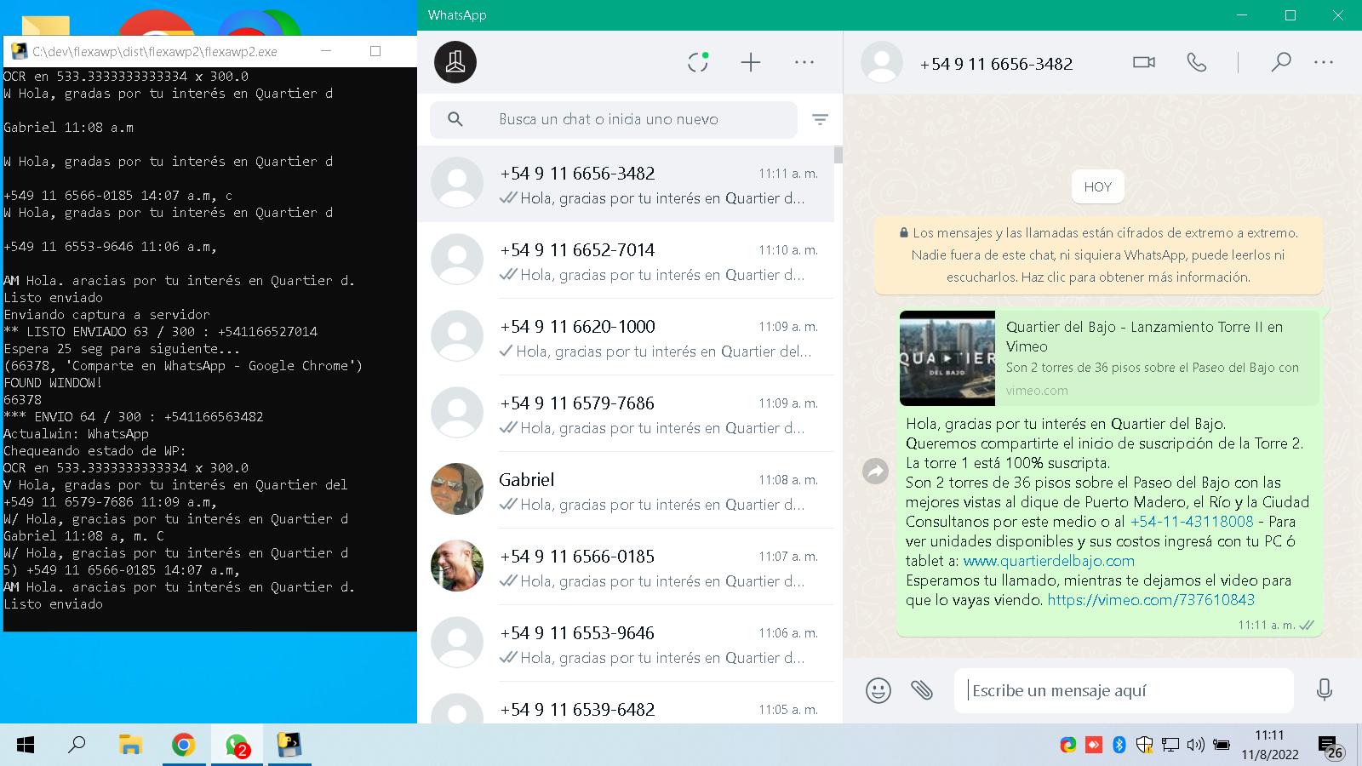Open the link https://vimeo.com/737610843
Image resolution: width=1362 pixels, height=766 pixels.
pos(1151,600)
